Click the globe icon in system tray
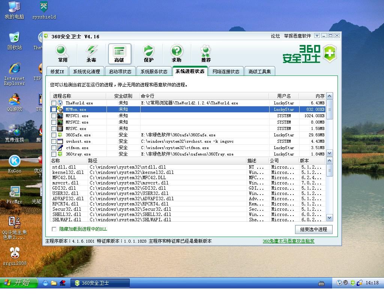This screenshot has height=308, width=384. click(x=339, y=283)
